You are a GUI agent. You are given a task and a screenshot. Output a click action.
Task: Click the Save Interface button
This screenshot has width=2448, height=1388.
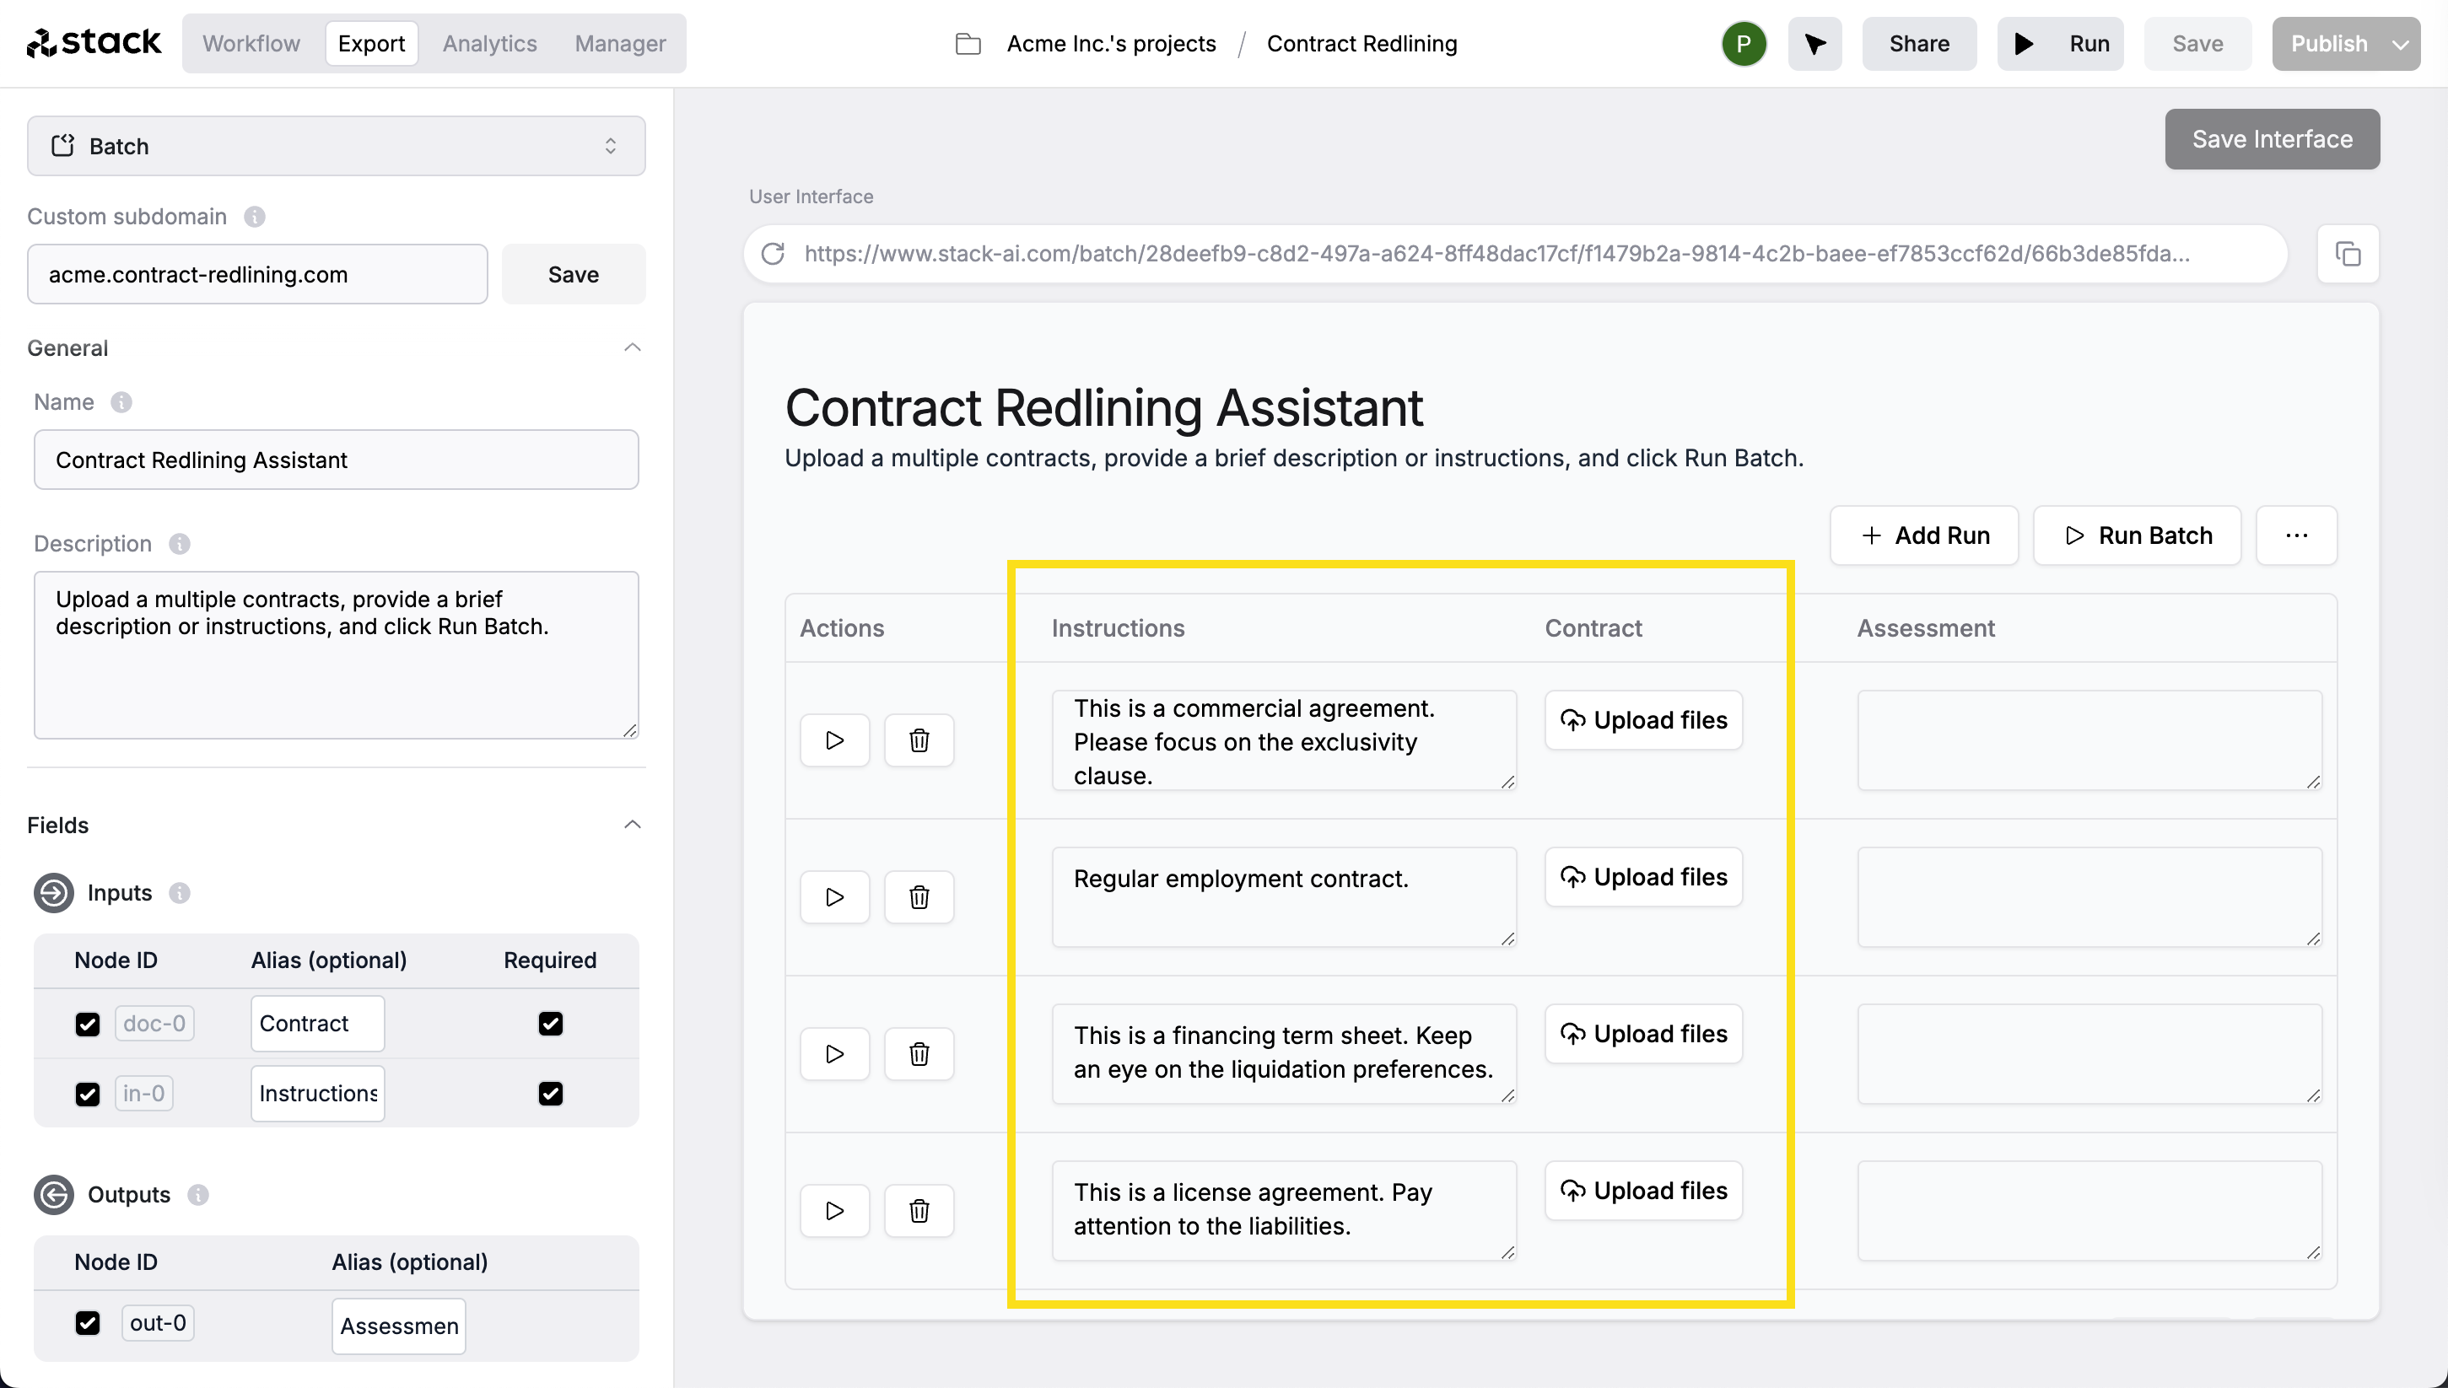(2272, 137)
